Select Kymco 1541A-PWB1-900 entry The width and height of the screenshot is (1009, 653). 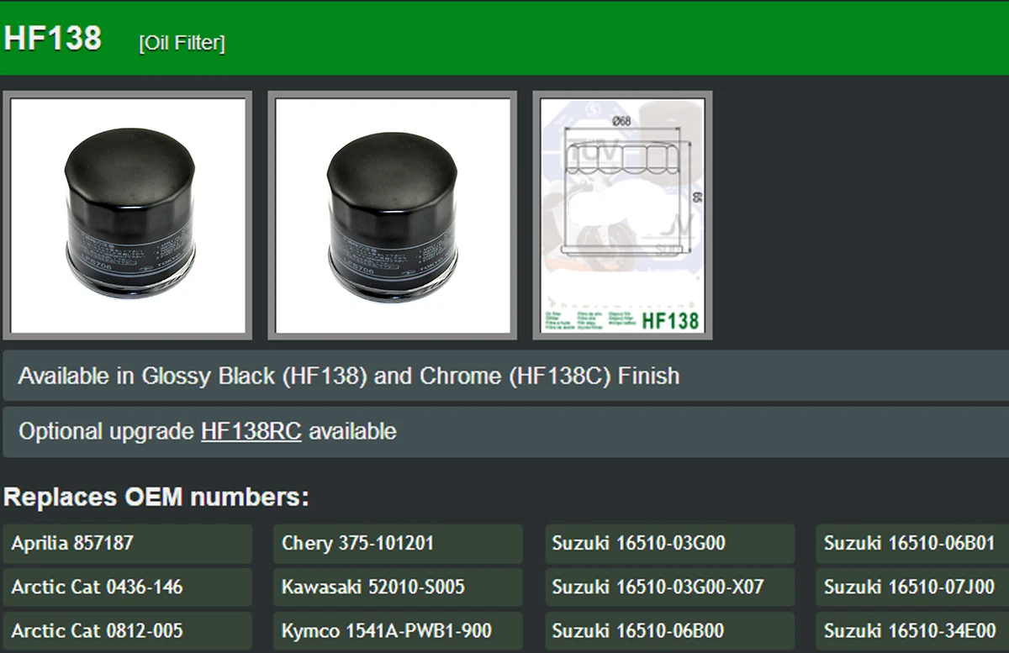coord(398,631)
